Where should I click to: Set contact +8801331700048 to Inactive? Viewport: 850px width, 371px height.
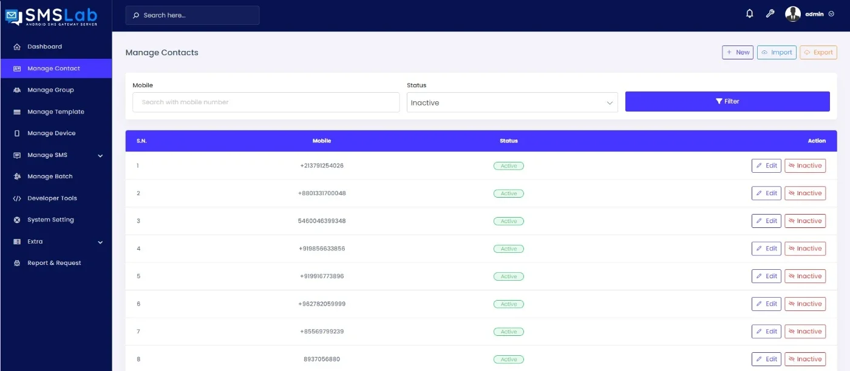tap(805, 193)
